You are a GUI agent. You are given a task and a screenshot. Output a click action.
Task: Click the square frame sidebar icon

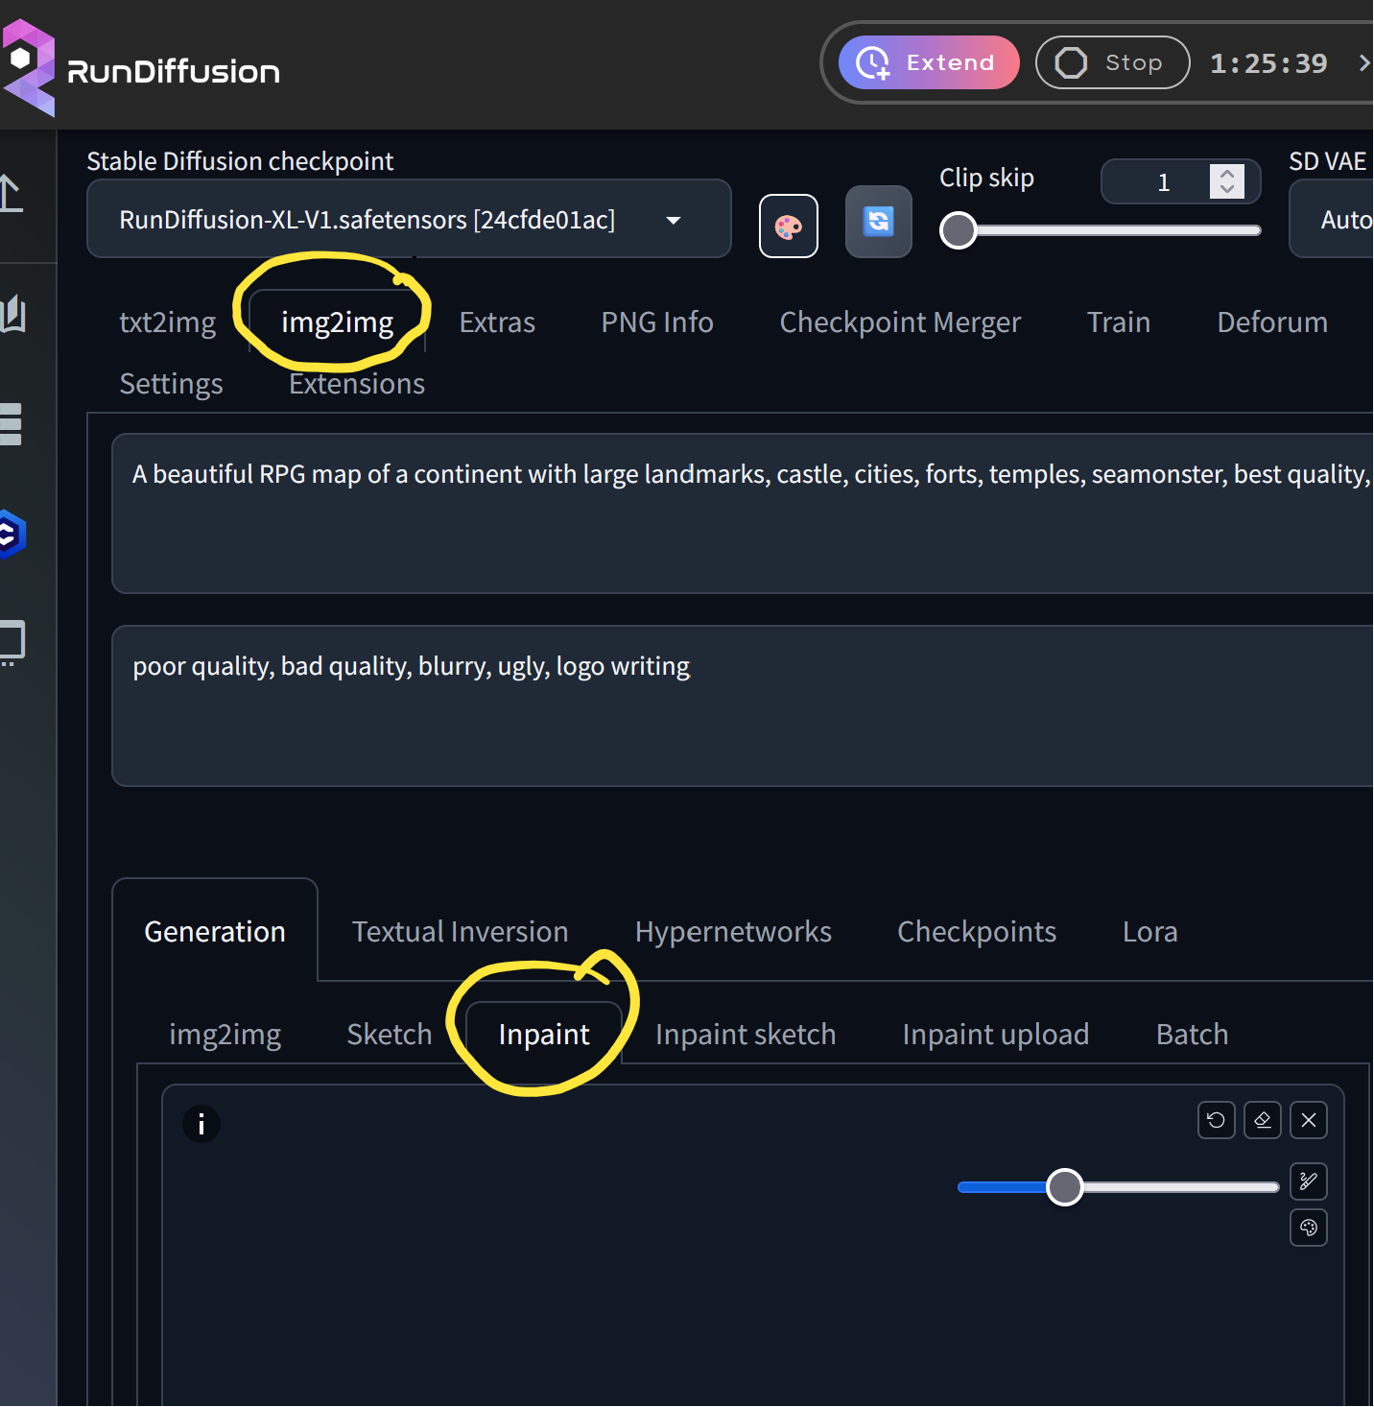pyautogui.click(x=12, y=643)
